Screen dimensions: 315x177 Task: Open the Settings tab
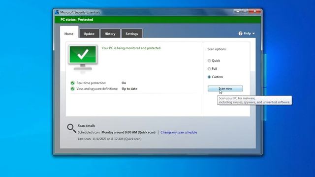point(132,34)
